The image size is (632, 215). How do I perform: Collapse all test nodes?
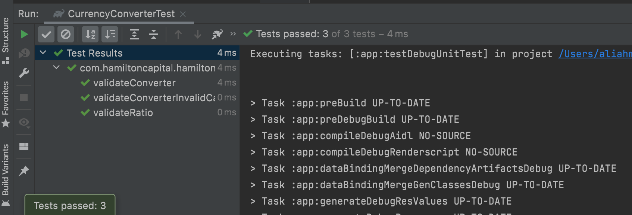(154, 34)
